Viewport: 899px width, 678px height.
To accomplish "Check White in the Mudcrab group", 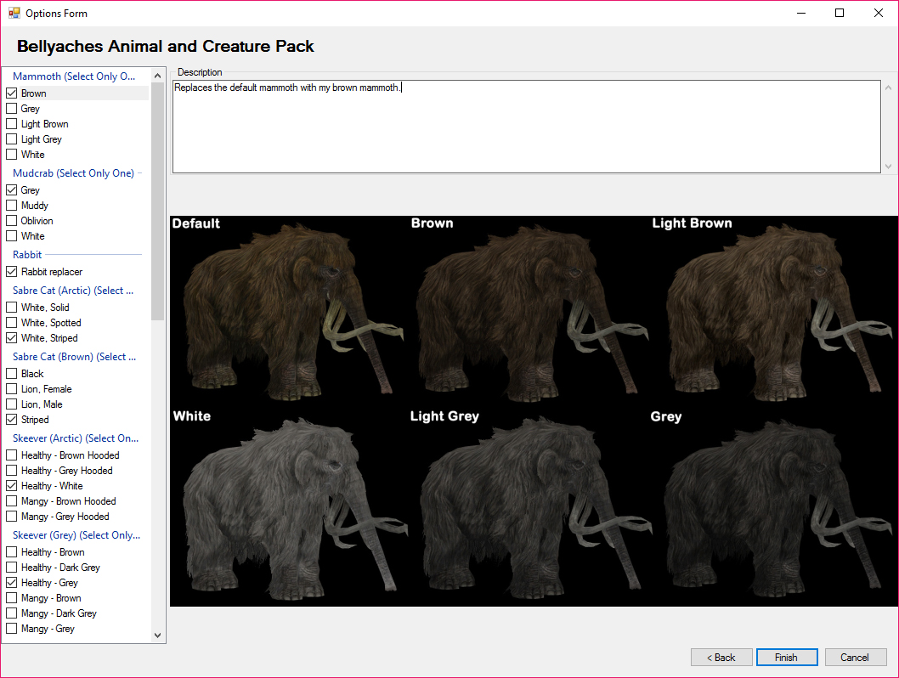I will point(11,235).
